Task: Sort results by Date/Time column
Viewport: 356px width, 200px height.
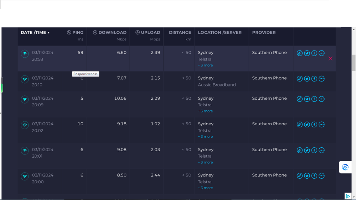Action: pos(35,32)
